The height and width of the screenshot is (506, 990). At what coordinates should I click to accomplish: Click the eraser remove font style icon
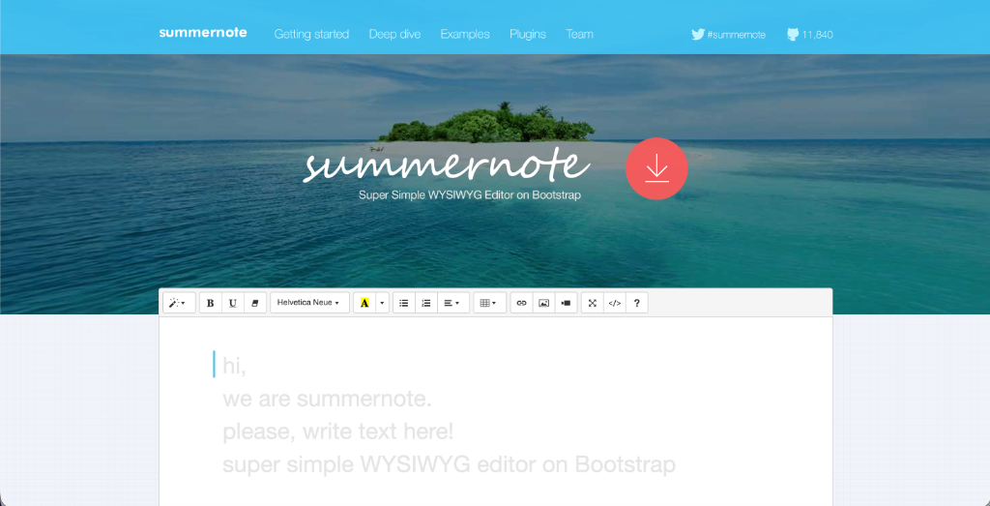coord(255,303)
